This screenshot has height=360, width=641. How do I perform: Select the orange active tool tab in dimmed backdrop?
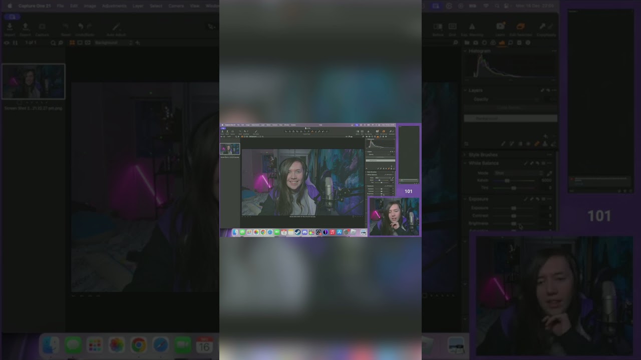[502, 43]
